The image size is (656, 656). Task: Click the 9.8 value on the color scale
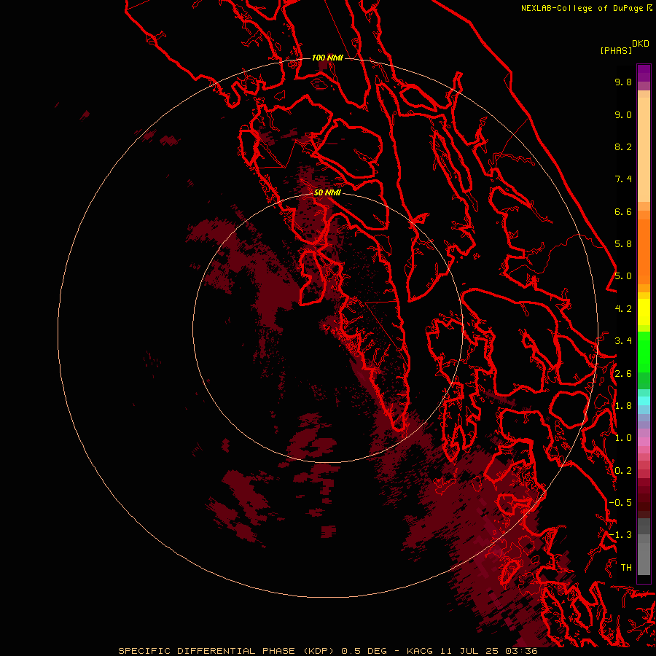click(623, 82)
